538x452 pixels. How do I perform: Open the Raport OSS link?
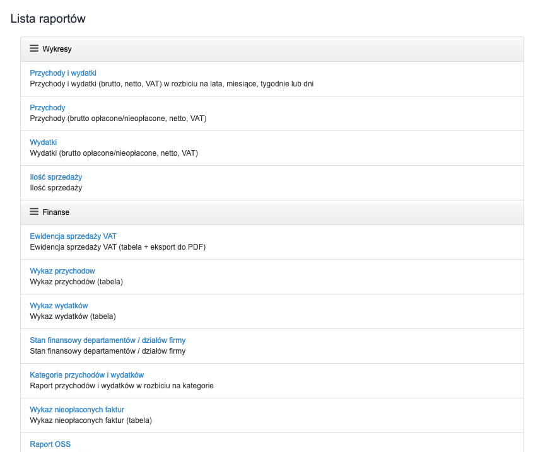[50, 444]
